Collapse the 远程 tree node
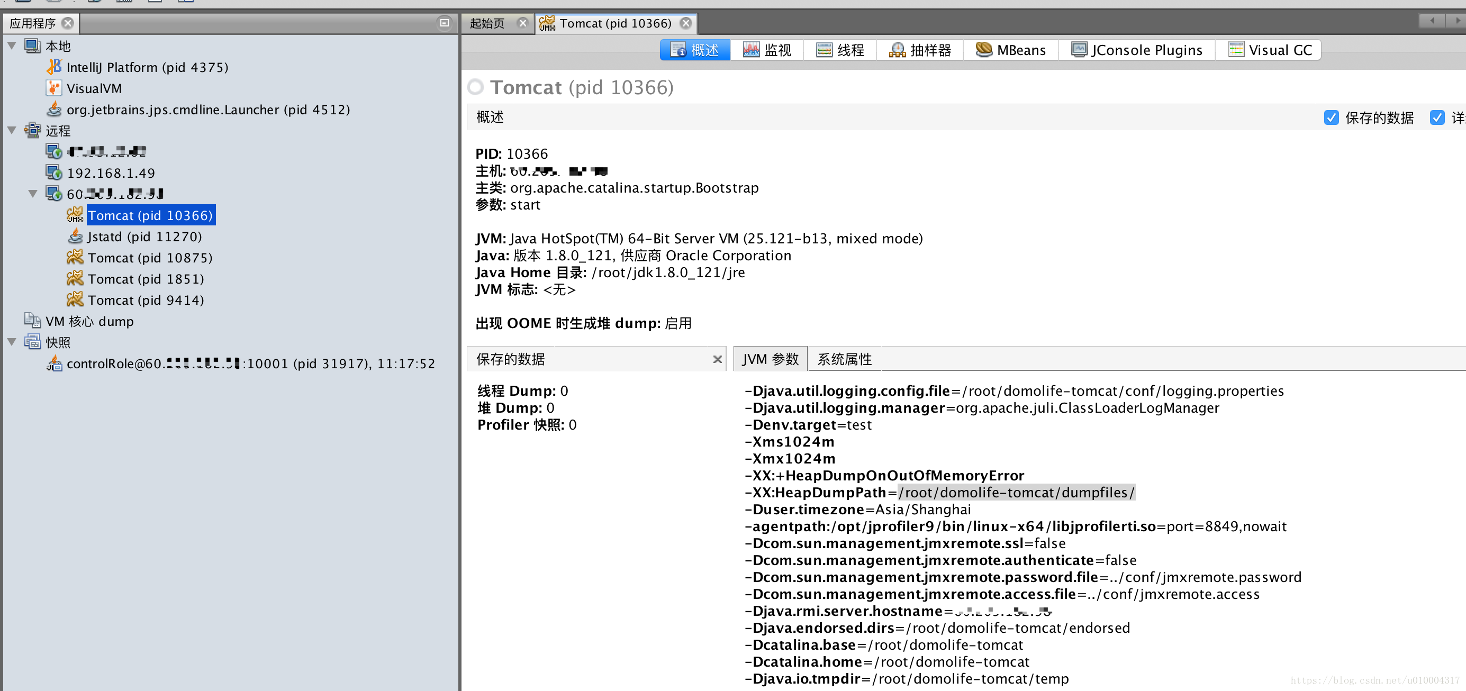This screenshot has height=691, width=1466. pos(12,130)
